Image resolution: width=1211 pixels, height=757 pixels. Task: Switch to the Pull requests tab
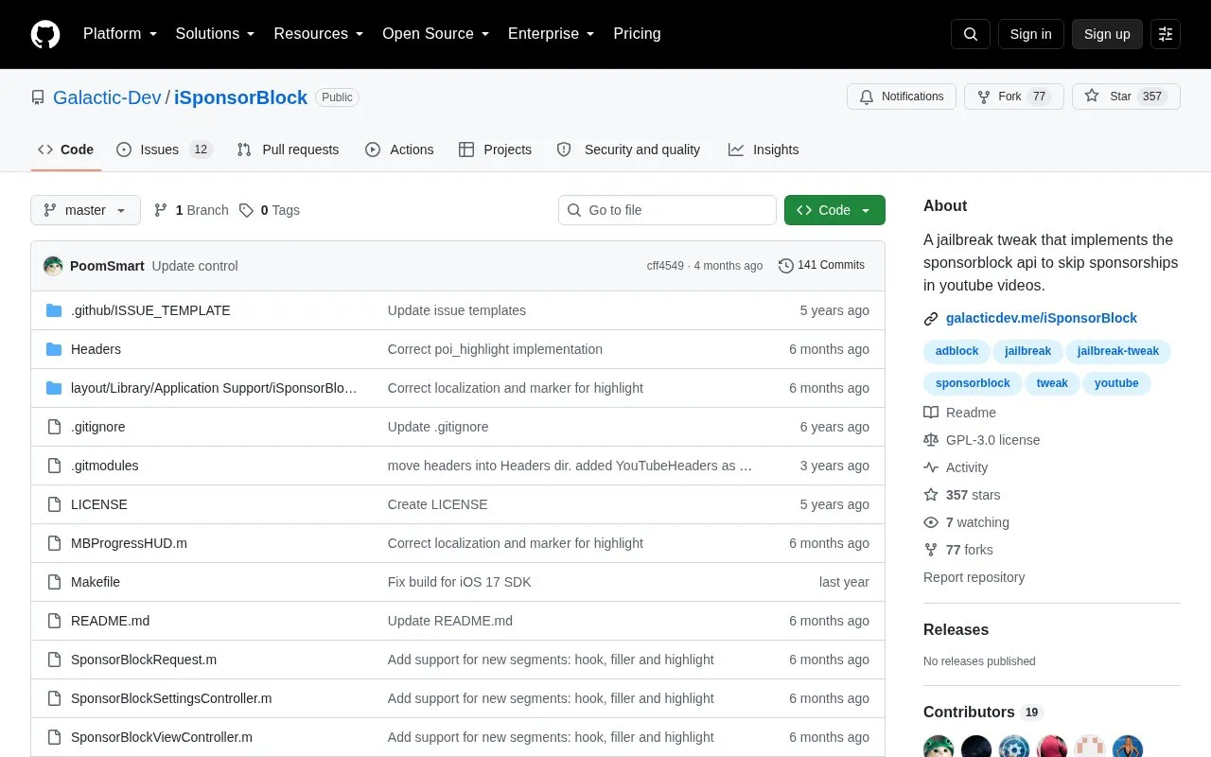tap(288, 150)
